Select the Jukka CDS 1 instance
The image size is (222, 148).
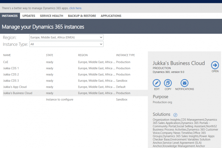tap(75, 68)
